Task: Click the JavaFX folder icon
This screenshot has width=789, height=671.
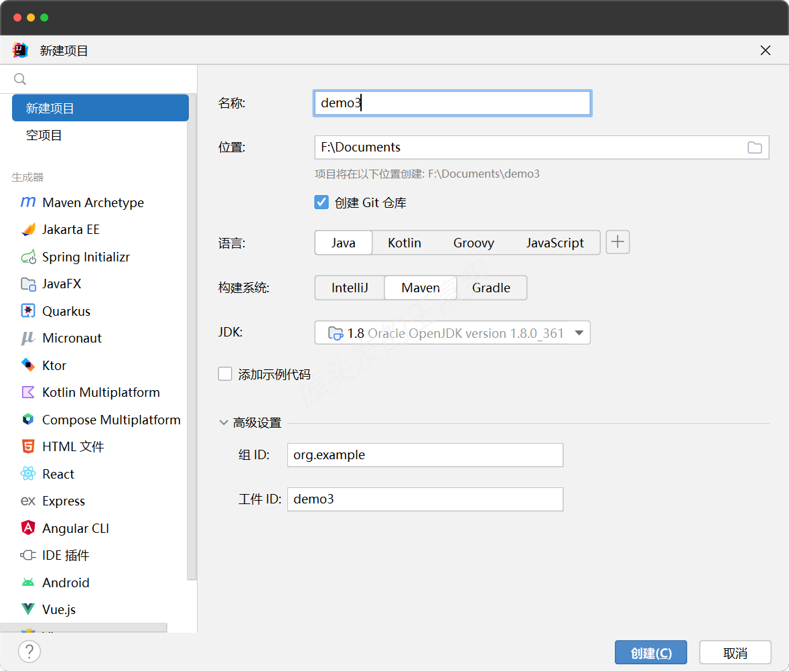Action: [28, 284]
